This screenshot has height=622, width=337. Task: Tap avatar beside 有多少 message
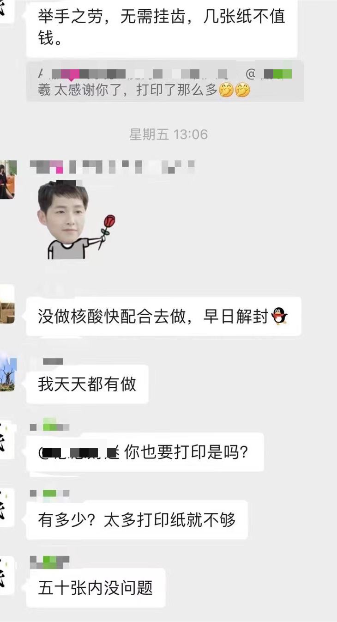click(7, 507)
